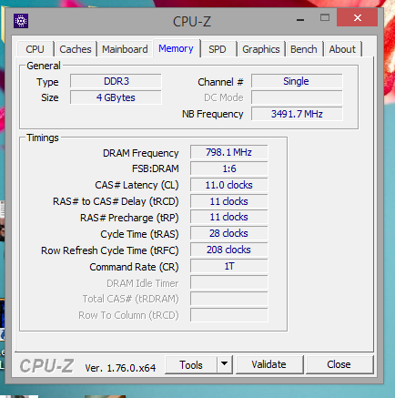
Task: Maximize the CPU-Z window
Action: [x=325, y=18]
